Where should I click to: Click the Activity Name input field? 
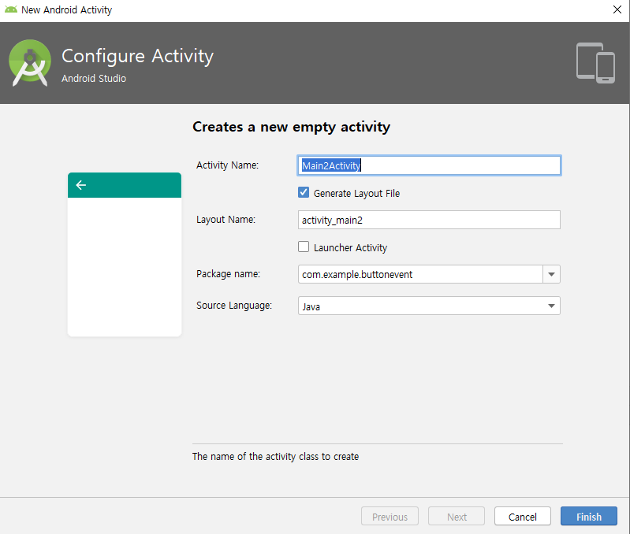pyautogui.click(x=429, y=165)
